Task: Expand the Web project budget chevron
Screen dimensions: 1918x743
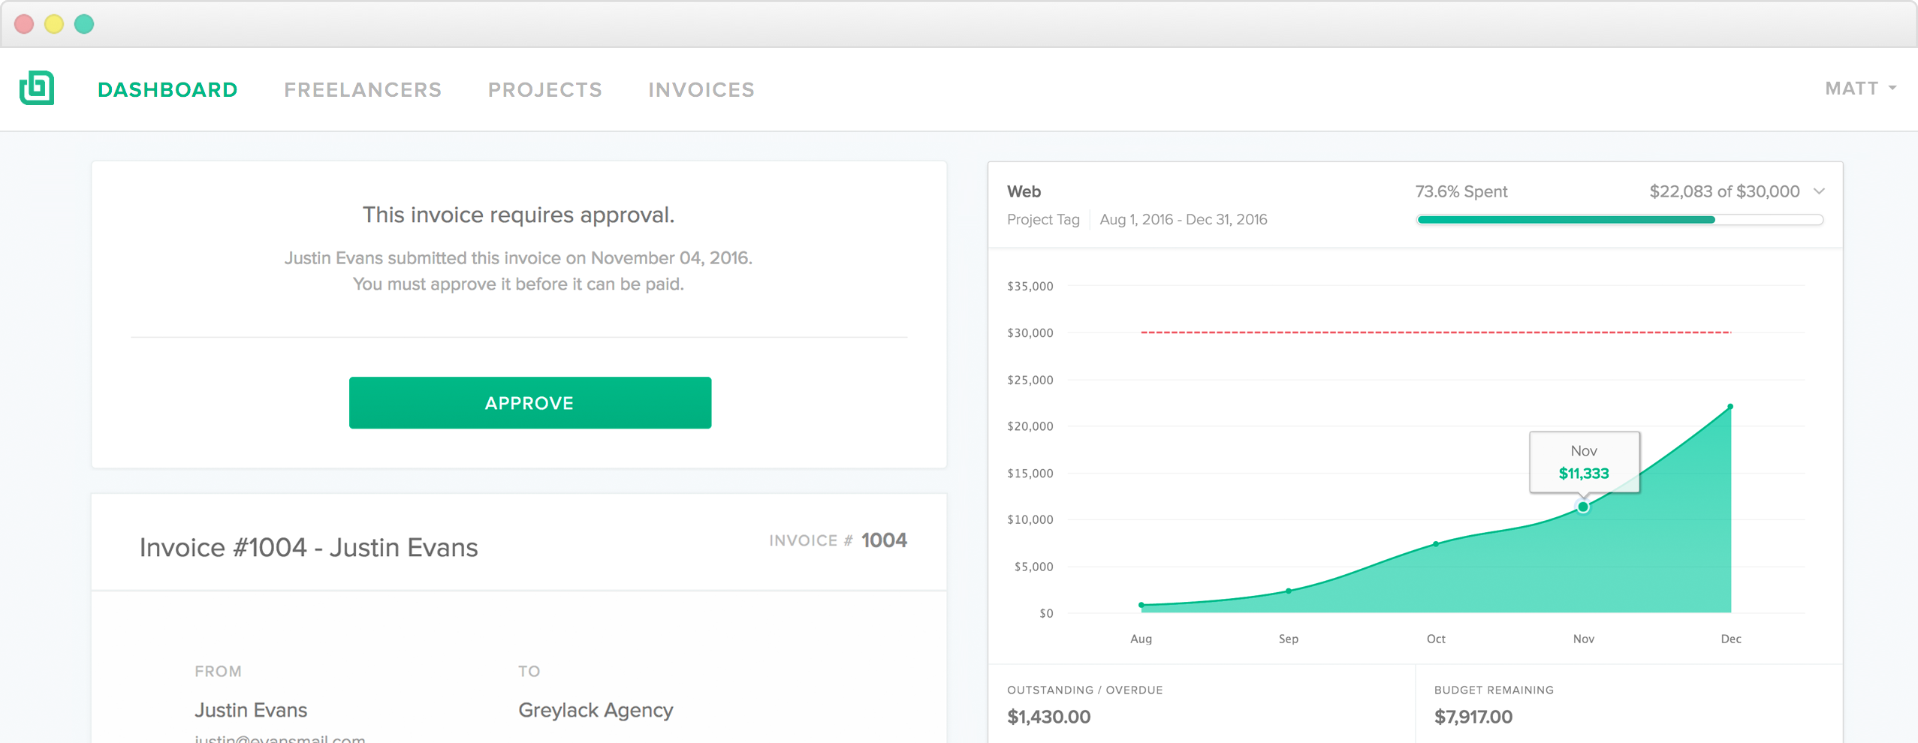Action: pyautogui.click(x=1819, y=191)
